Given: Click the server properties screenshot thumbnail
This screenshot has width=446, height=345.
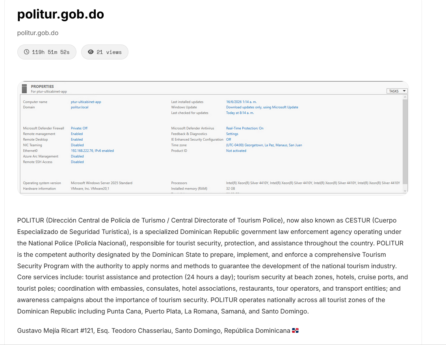Looking at the screenshot, I should 213,138.
